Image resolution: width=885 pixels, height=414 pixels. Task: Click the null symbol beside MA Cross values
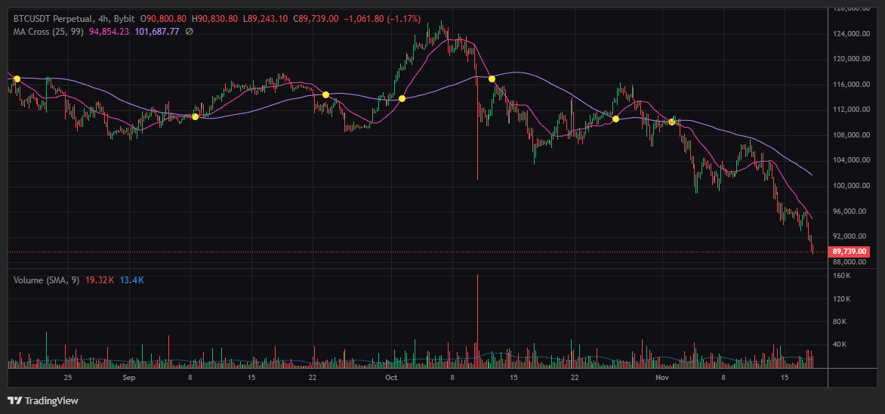[x=189, y=31]
